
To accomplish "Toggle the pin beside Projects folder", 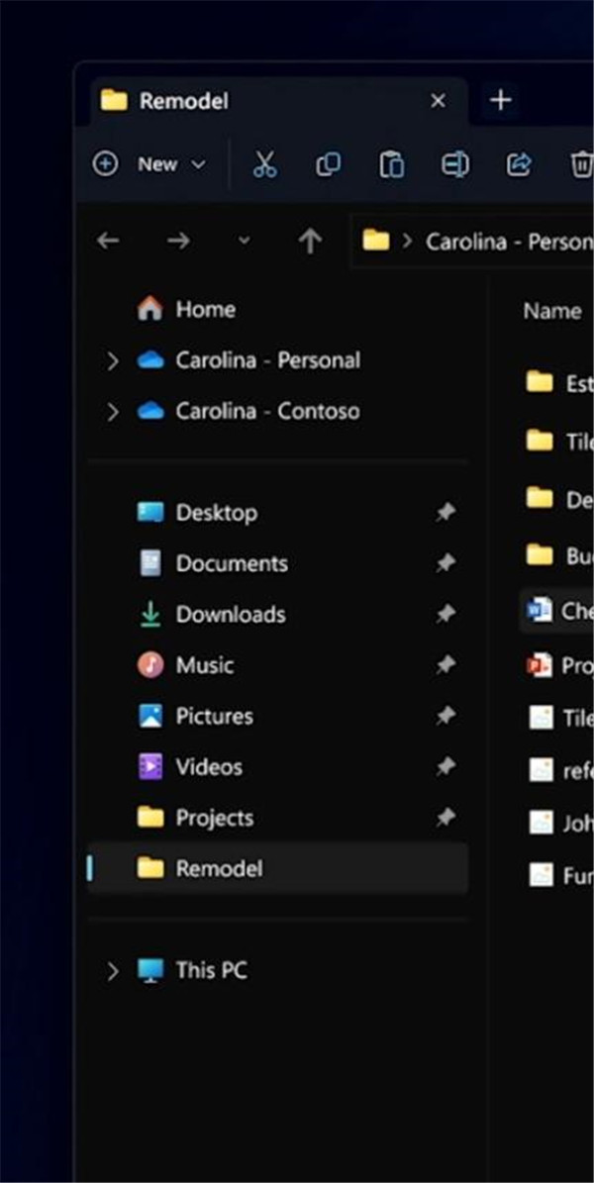I will (x=446, y=818).
